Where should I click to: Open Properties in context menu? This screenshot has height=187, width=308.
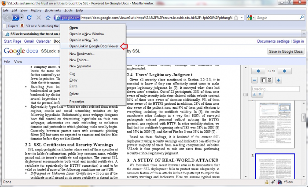(93, 102)
